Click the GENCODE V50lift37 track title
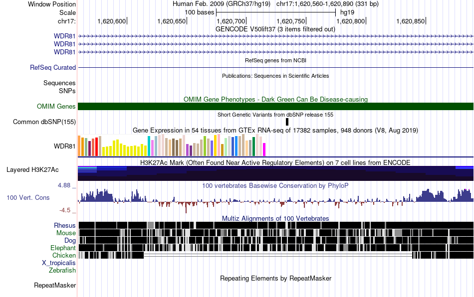The height and width of the screenshot is (297, 474). click(x=275, y=29)
